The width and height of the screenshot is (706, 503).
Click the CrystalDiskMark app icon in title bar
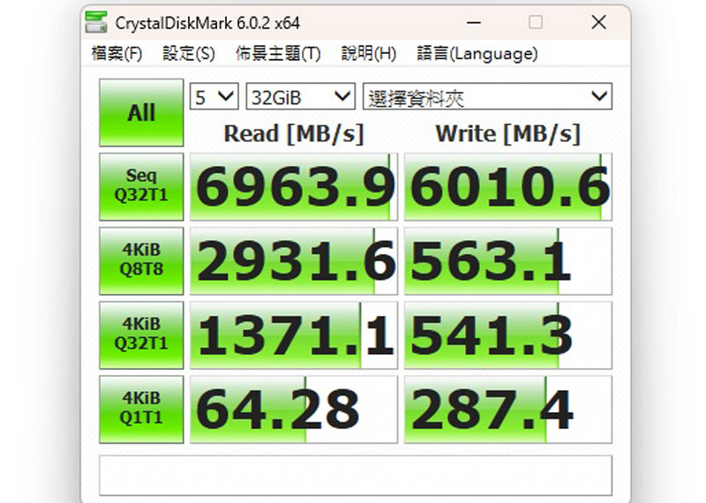pyautogui.click(x=101, y=22)
